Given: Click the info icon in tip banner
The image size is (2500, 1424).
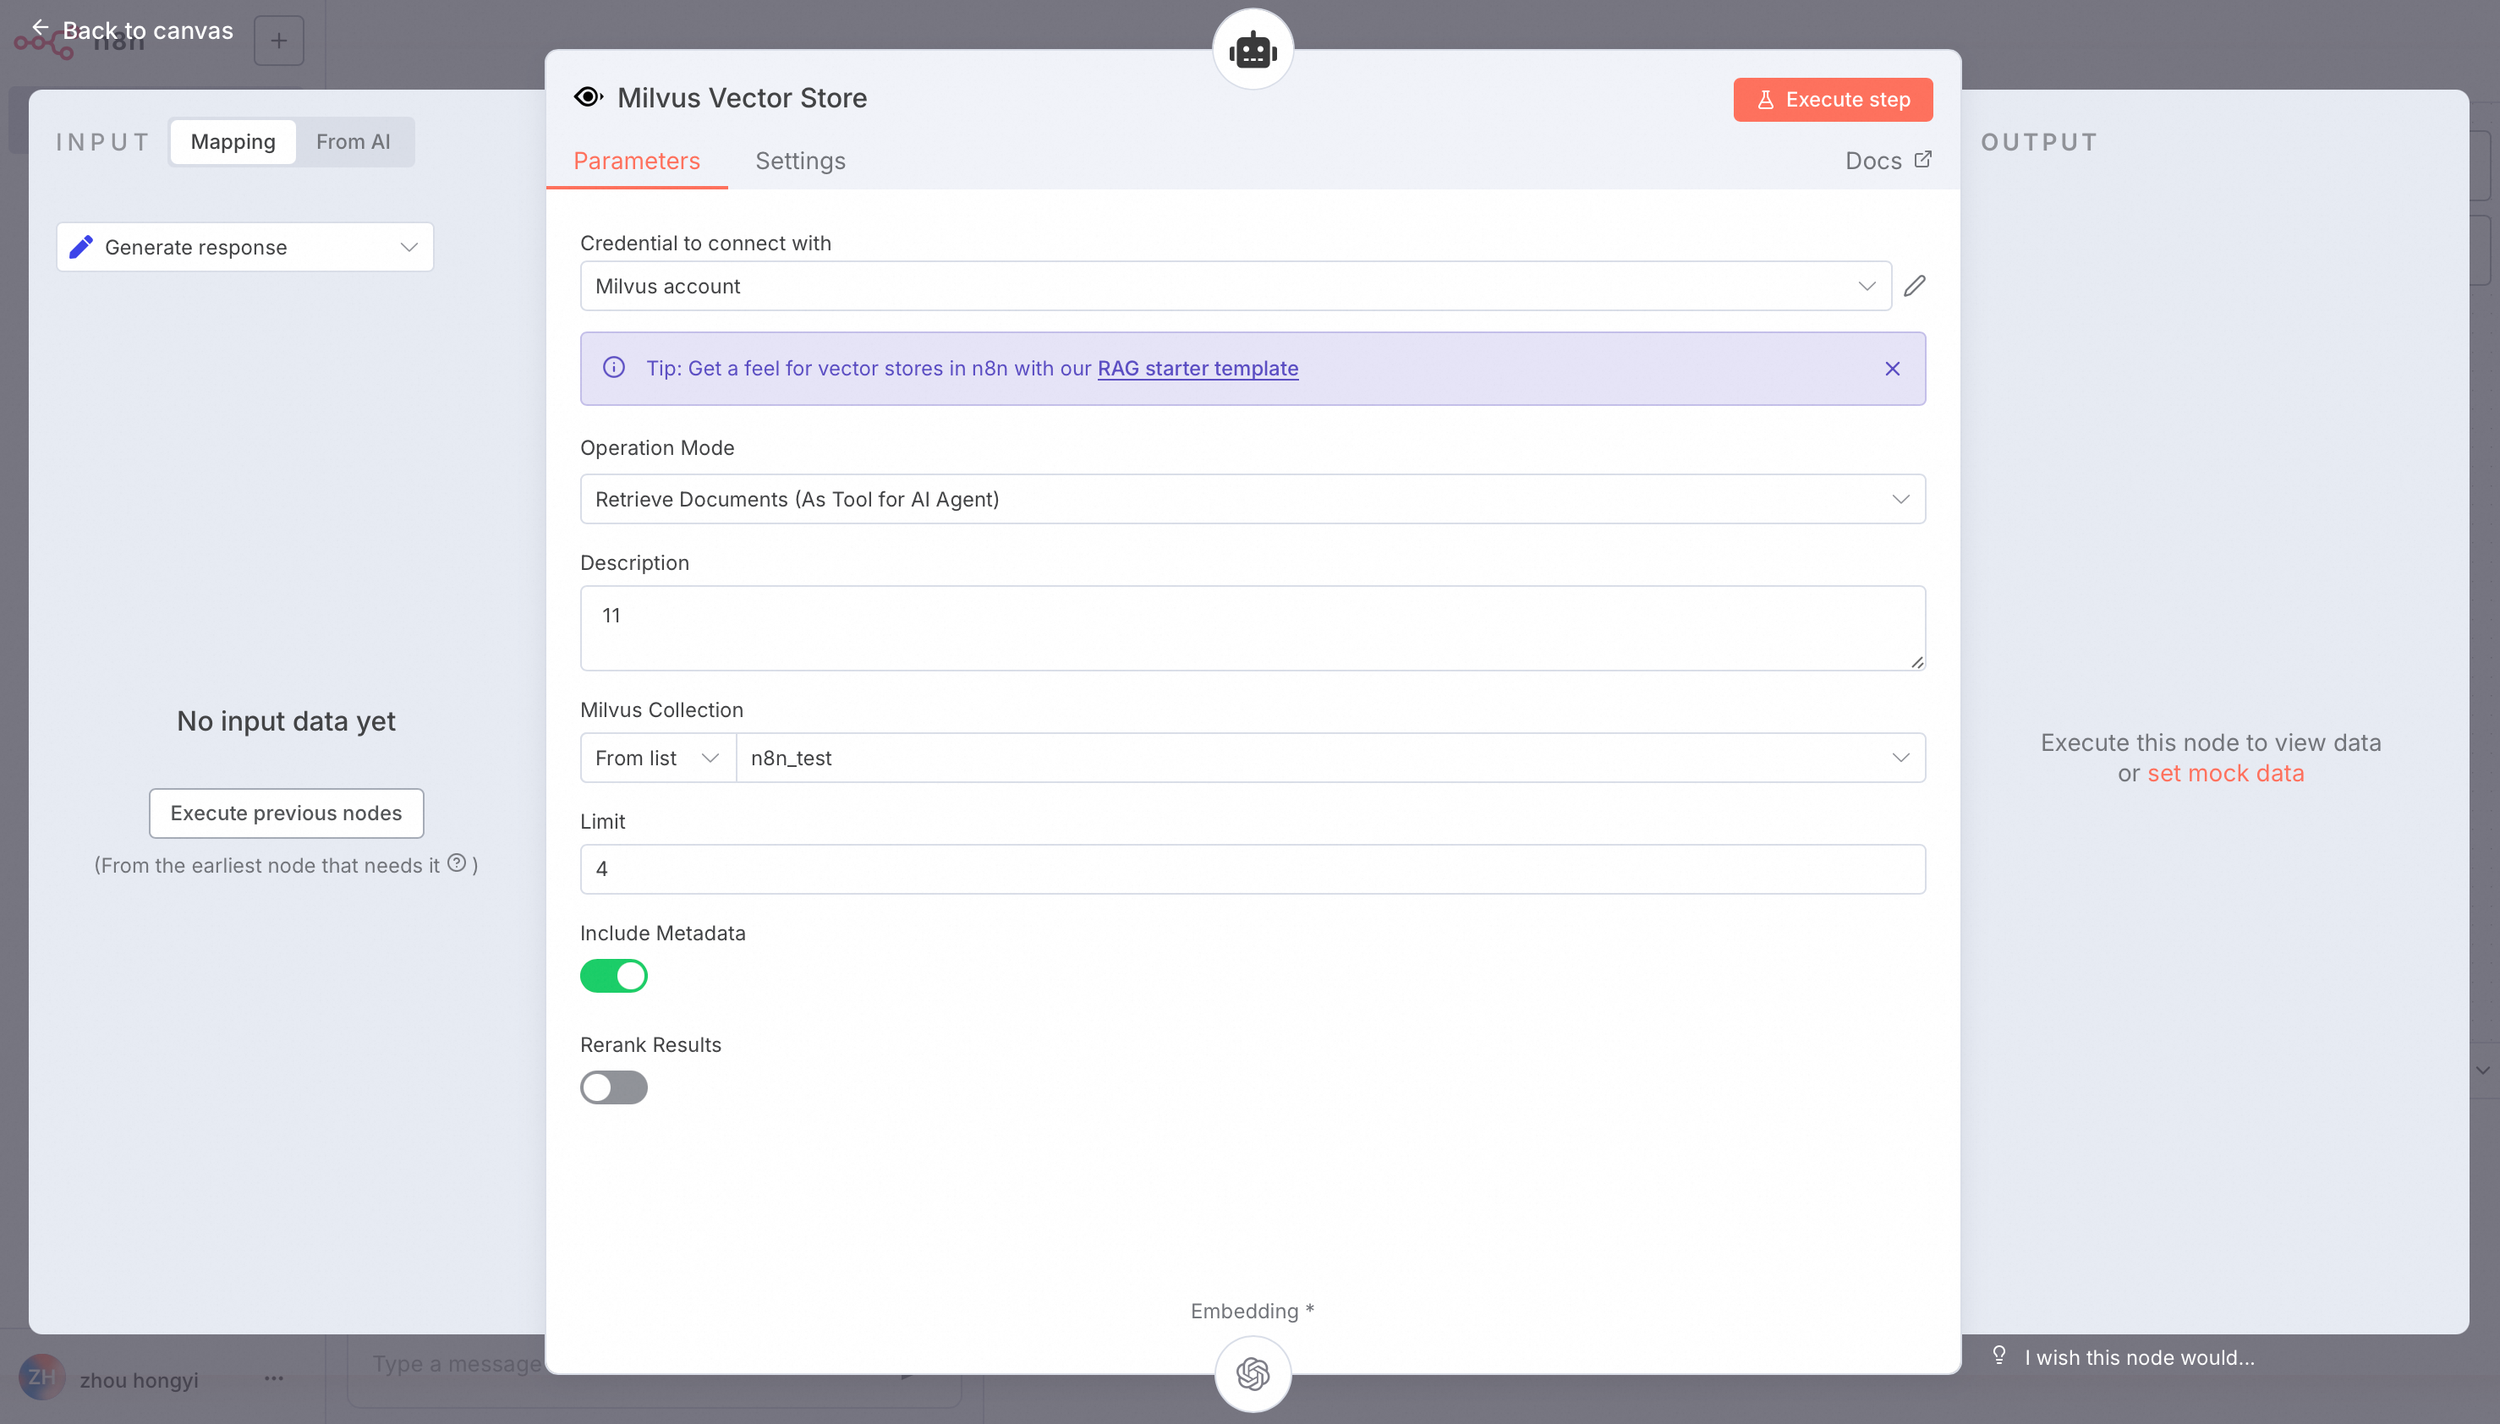Looking at the screenshot, I should click(x=613, y=368).
